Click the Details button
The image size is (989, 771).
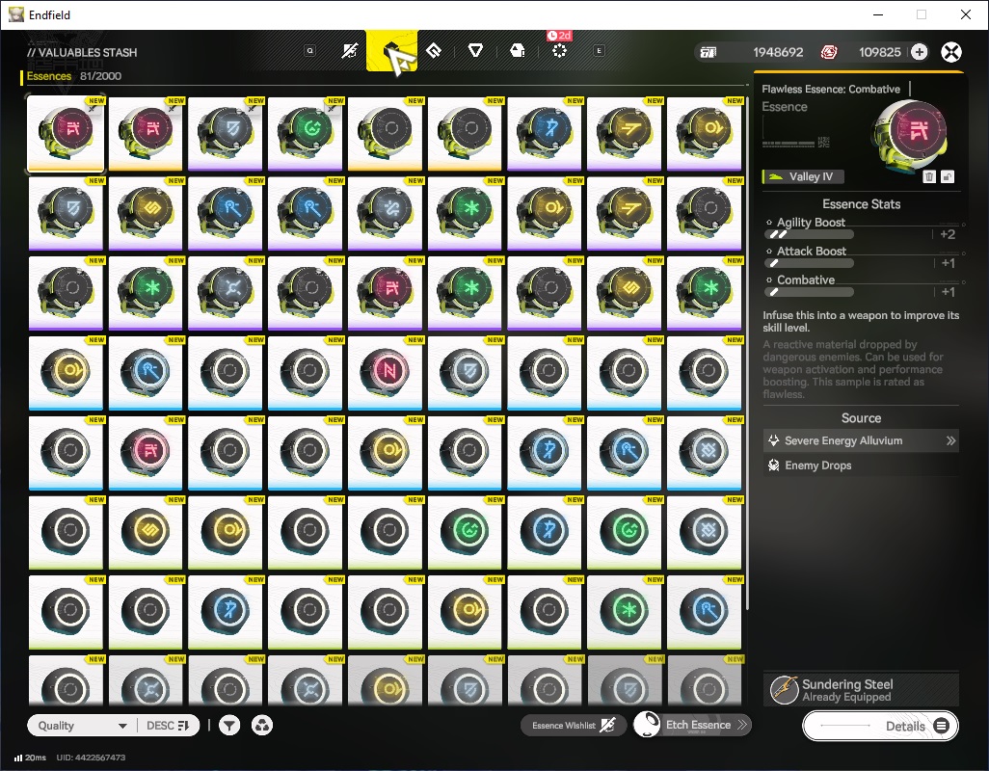(x=880, y=727)
